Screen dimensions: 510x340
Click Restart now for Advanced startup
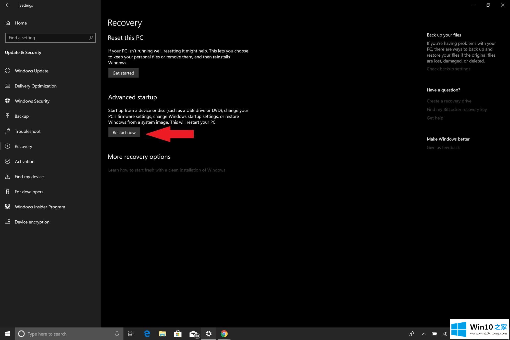(x=124, y=132)
